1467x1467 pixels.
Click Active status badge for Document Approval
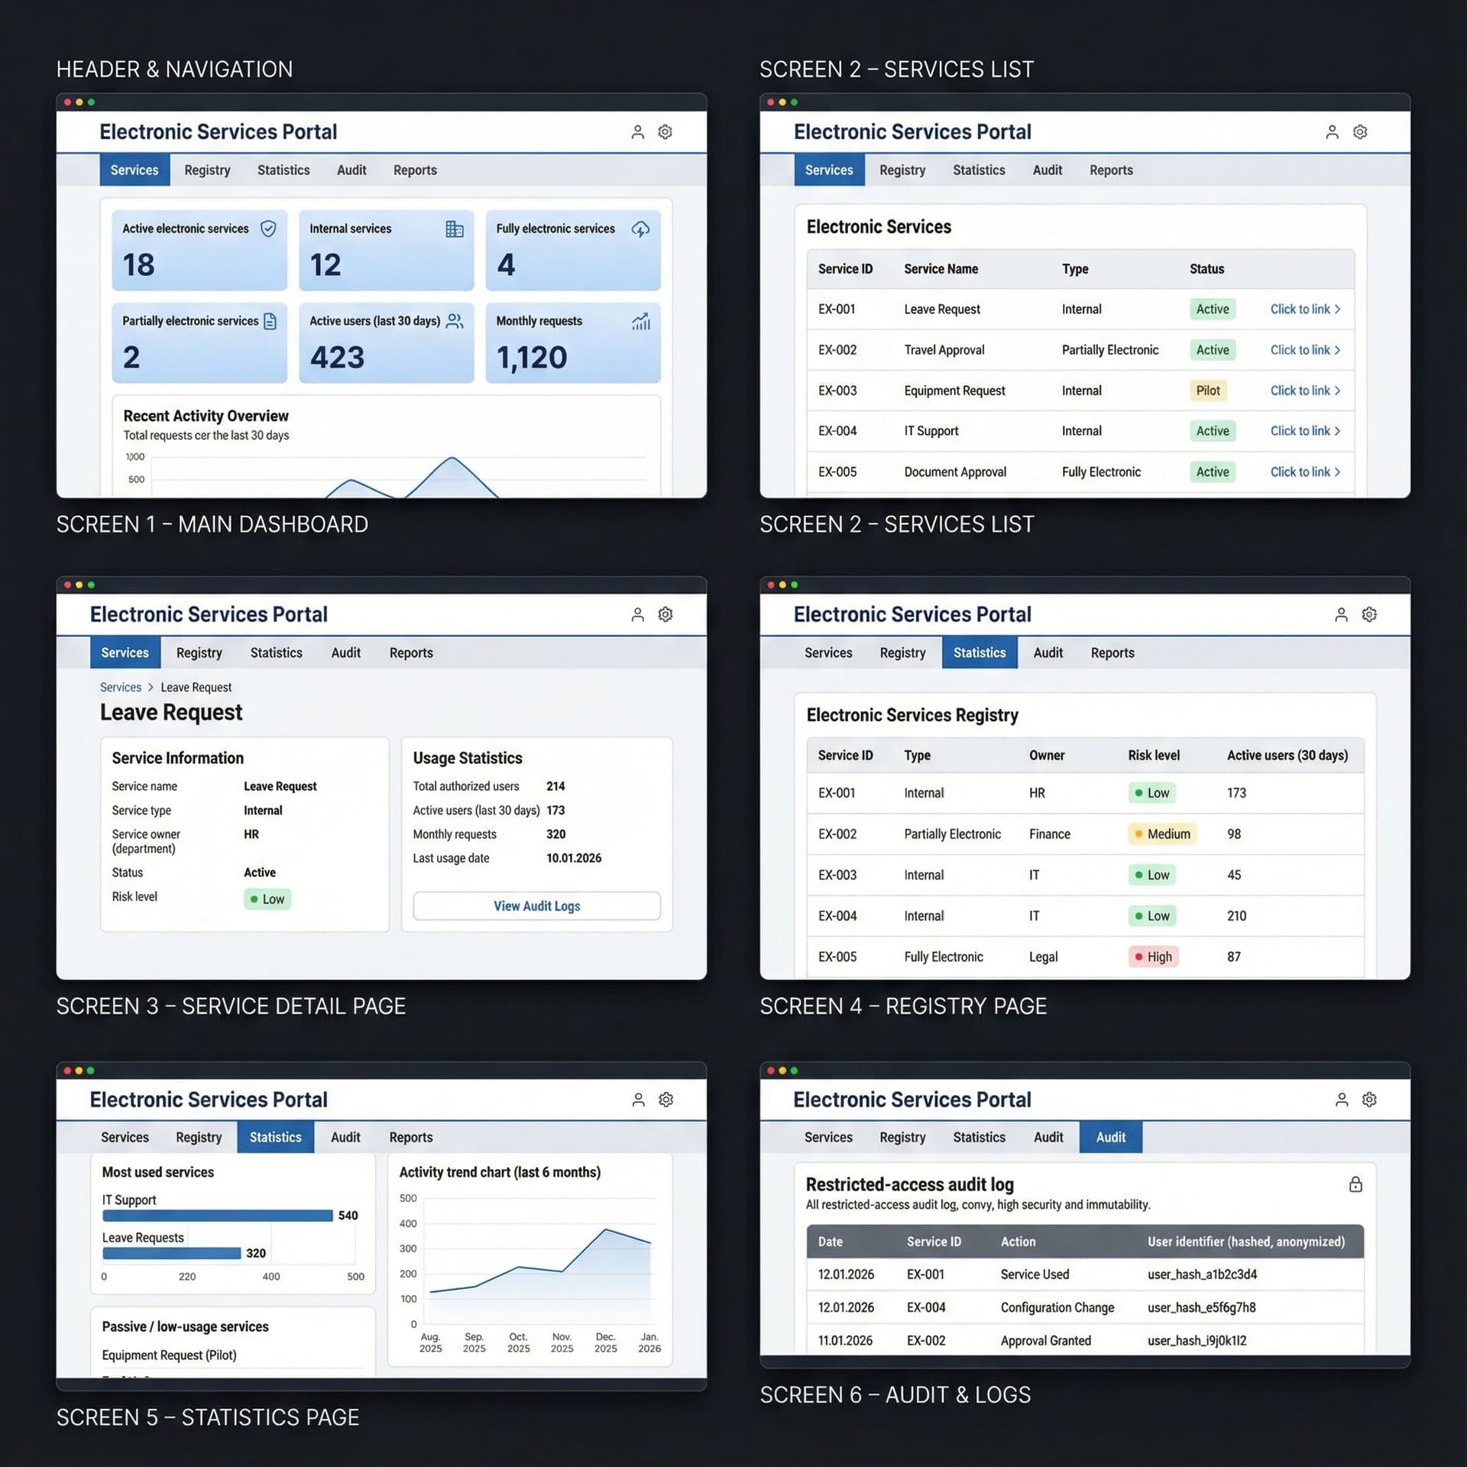click(1213, 472)
